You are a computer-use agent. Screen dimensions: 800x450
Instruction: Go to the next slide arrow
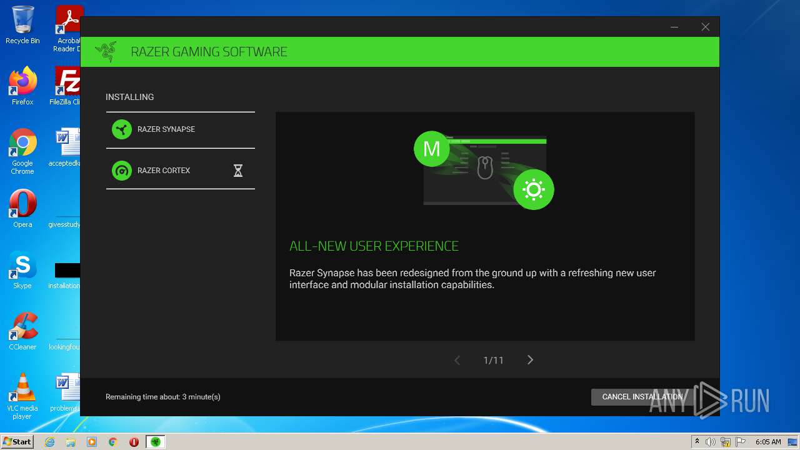530,360
